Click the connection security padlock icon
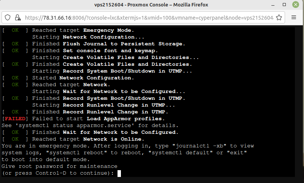 click(x=18, y=18)
